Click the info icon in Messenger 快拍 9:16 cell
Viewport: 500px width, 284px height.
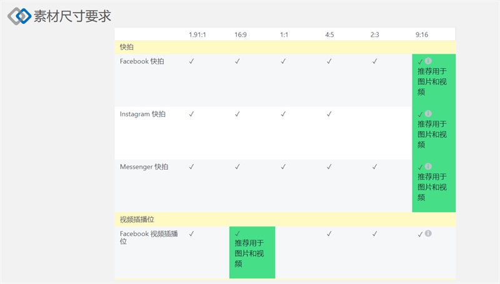pos(428,166)
